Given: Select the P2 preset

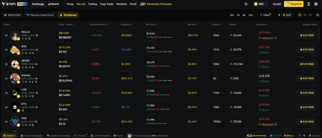Looking at the screenshot, I should [x=305, y=15].
